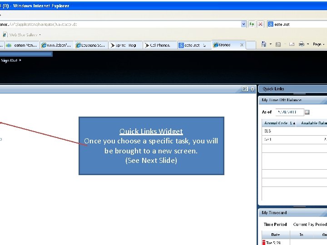Open the Print options dropdown arrow
Screen dimensions: 327x245
(308, 44)
